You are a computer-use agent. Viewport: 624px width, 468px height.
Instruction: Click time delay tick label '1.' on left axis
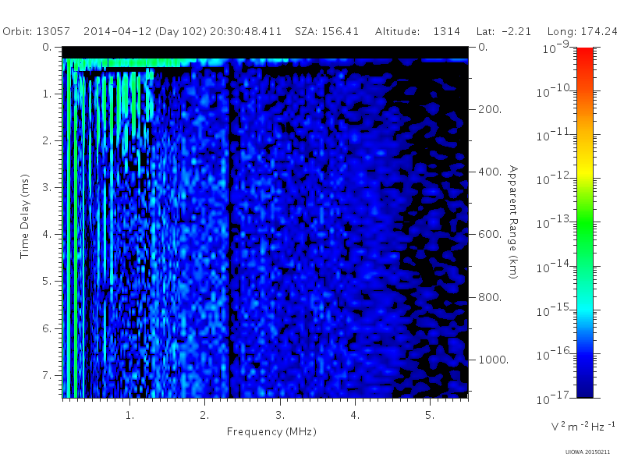[x=47, y=94]
